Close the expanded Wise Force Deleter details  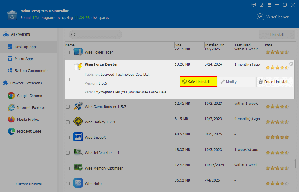click(x=291, y=64)
